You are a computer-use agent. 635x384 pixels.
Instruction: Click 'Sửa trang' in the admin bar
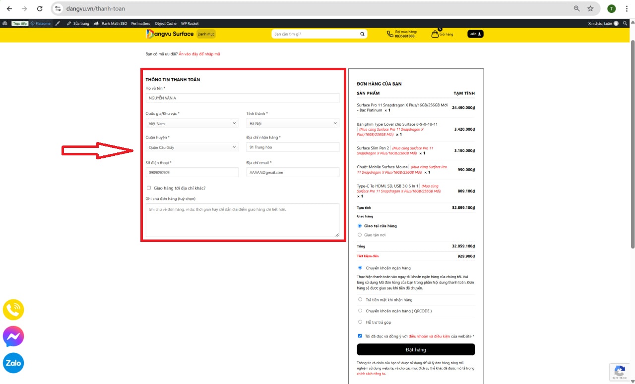(x=78, y=23)
